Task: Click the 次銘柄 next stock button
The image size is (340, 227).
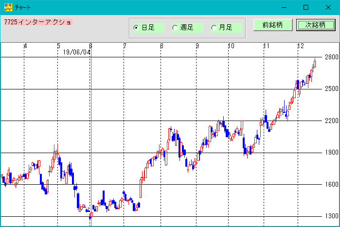Action: tap(316, 25)
